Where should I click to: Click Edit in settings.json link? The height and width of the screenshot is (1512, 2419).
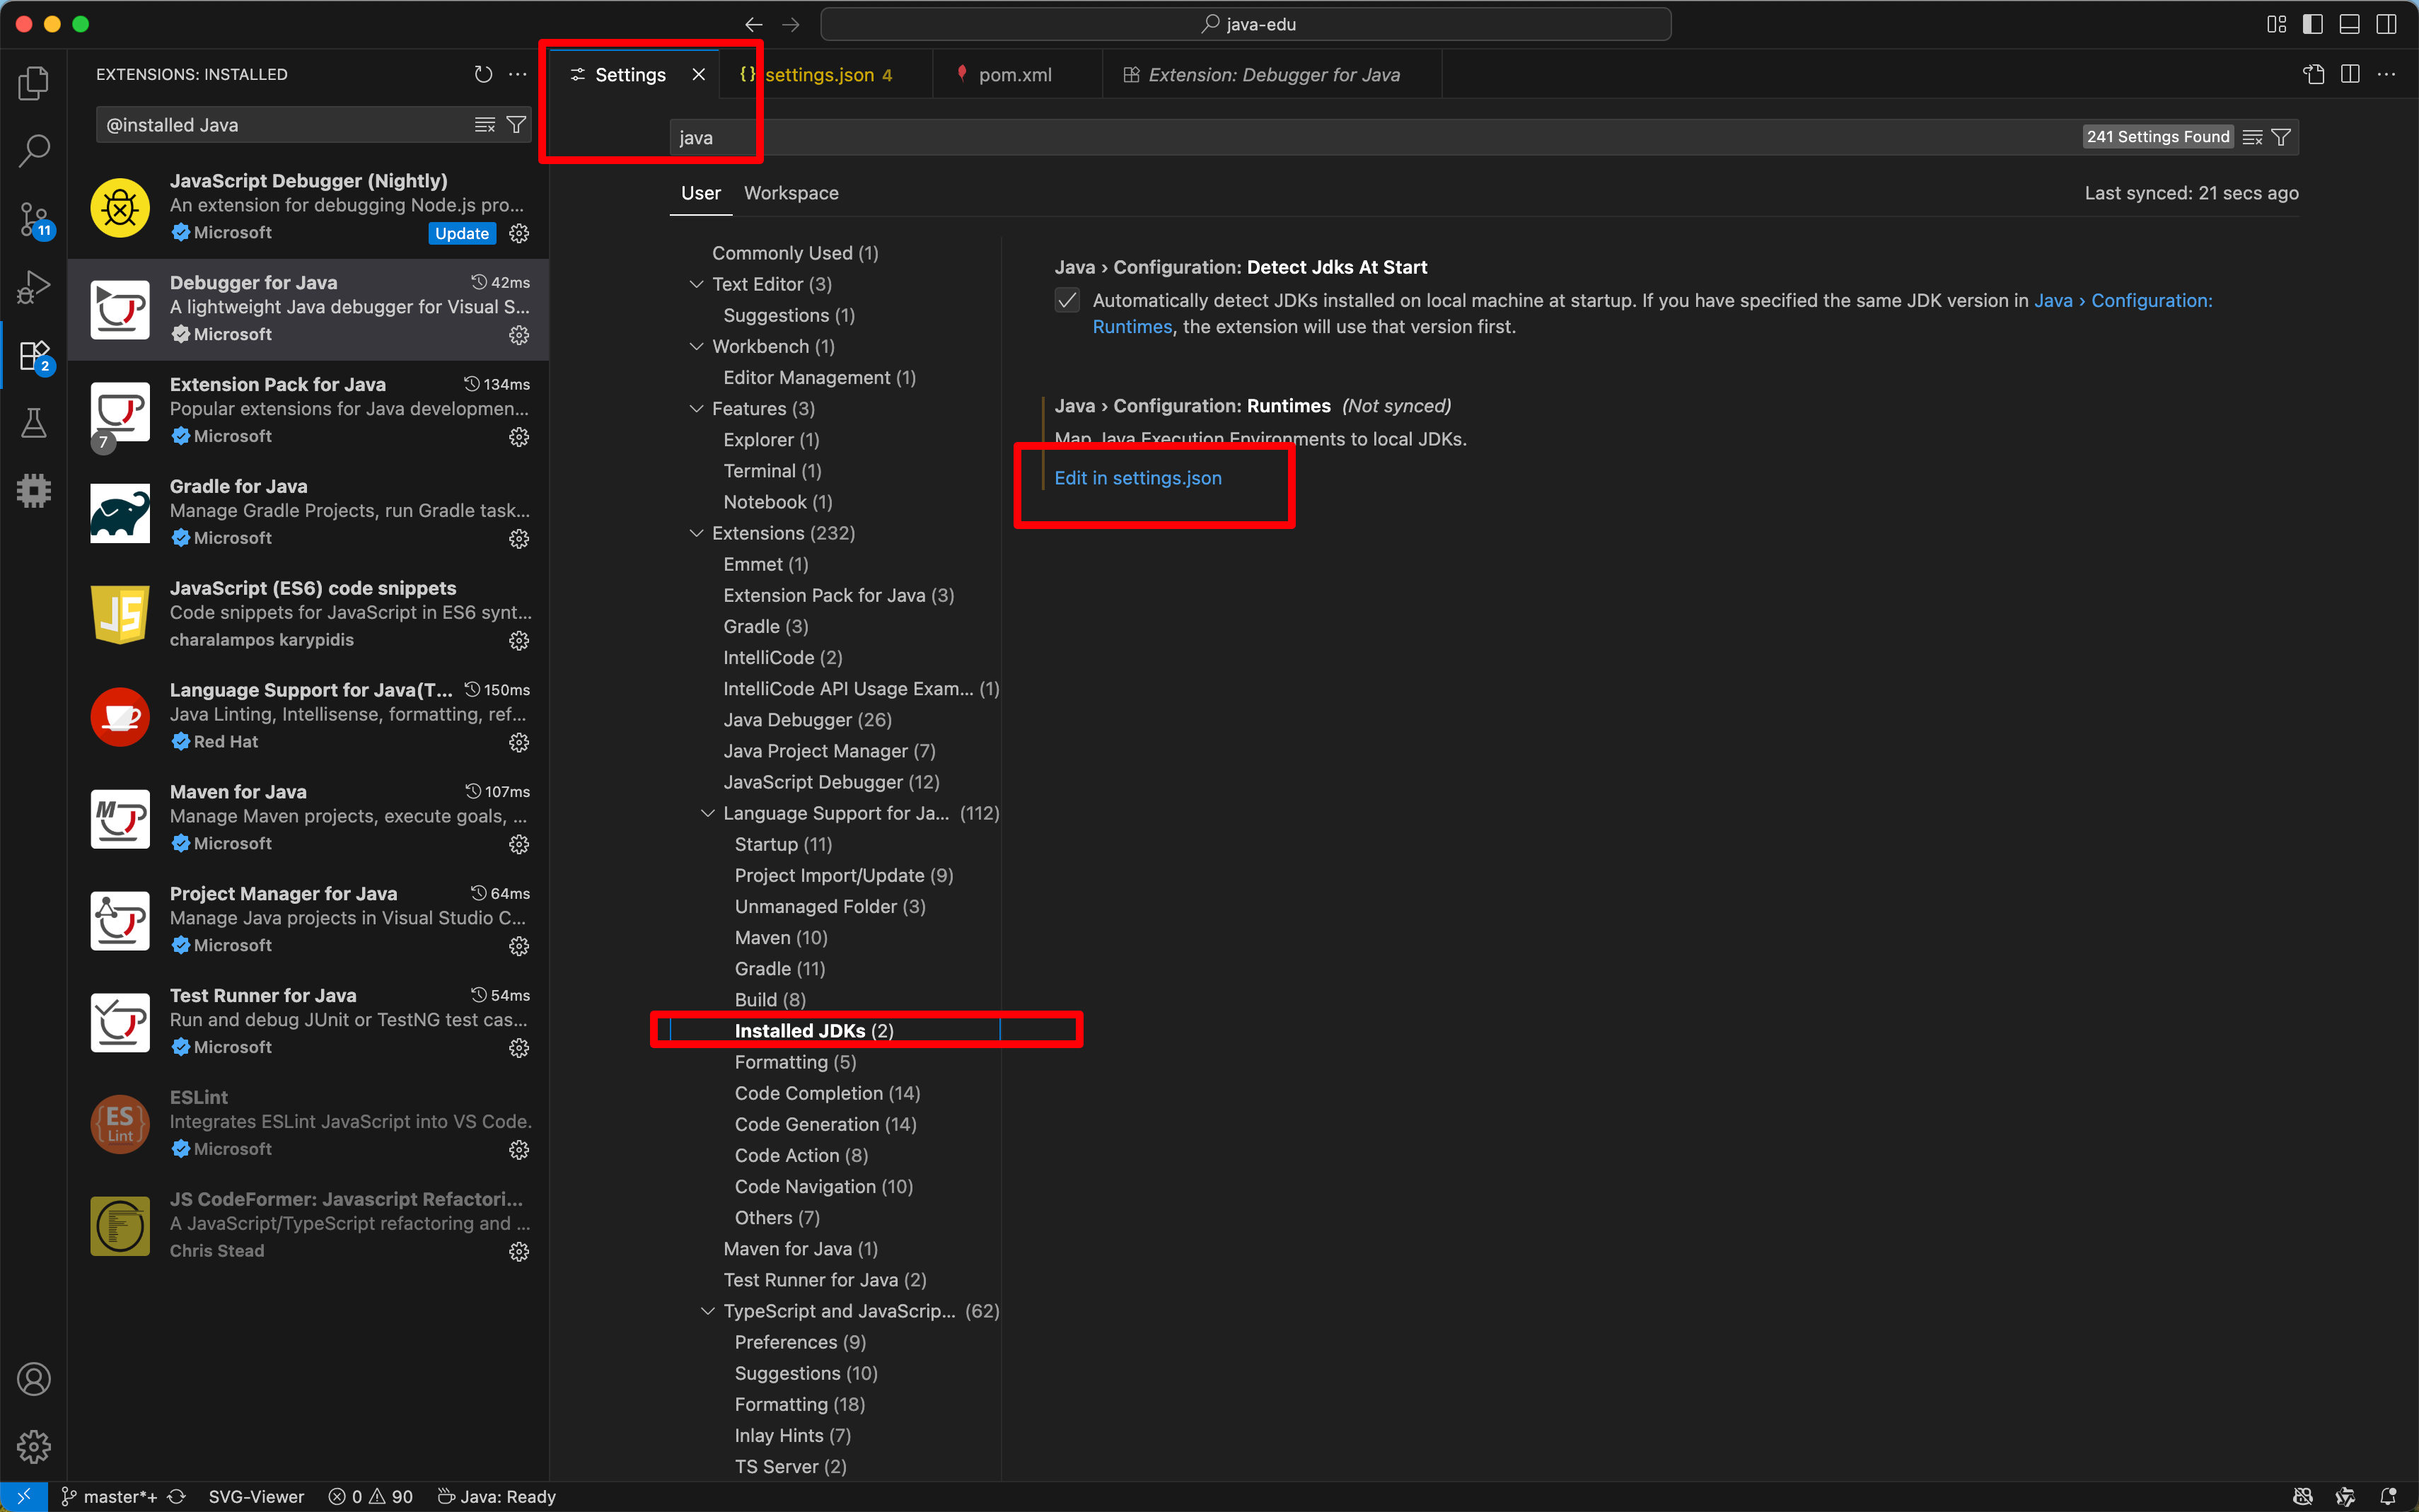click(x=1138, y=478)
